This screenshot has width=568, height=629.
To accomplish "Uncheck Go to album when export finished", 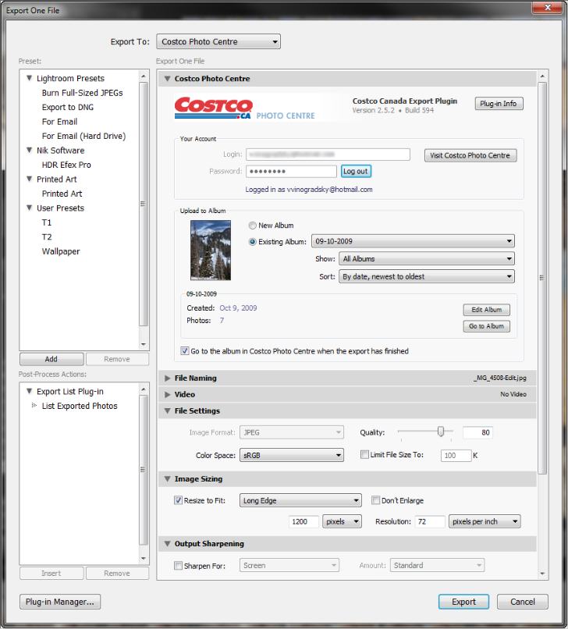I will click(184, 351).
